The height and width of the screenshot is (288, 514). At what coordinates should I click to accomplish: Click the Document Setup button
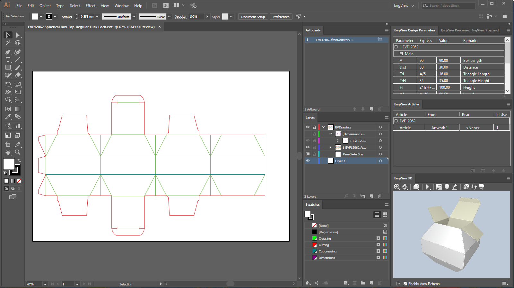pos(253,17)
